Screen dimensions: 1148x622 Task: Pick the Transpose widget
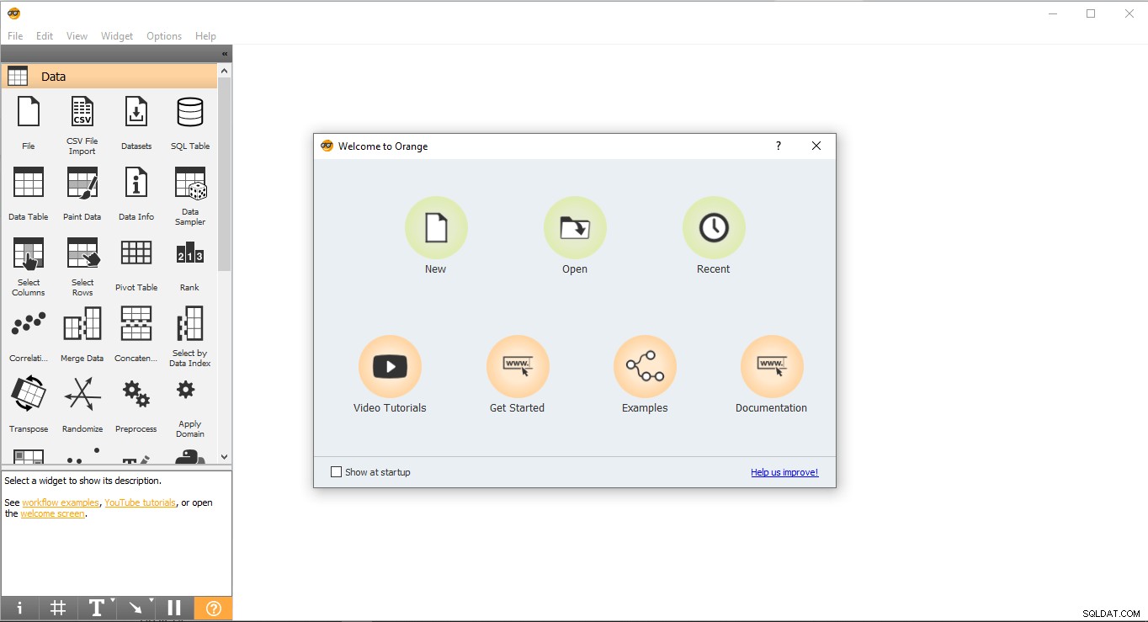[x=29, y=394]
